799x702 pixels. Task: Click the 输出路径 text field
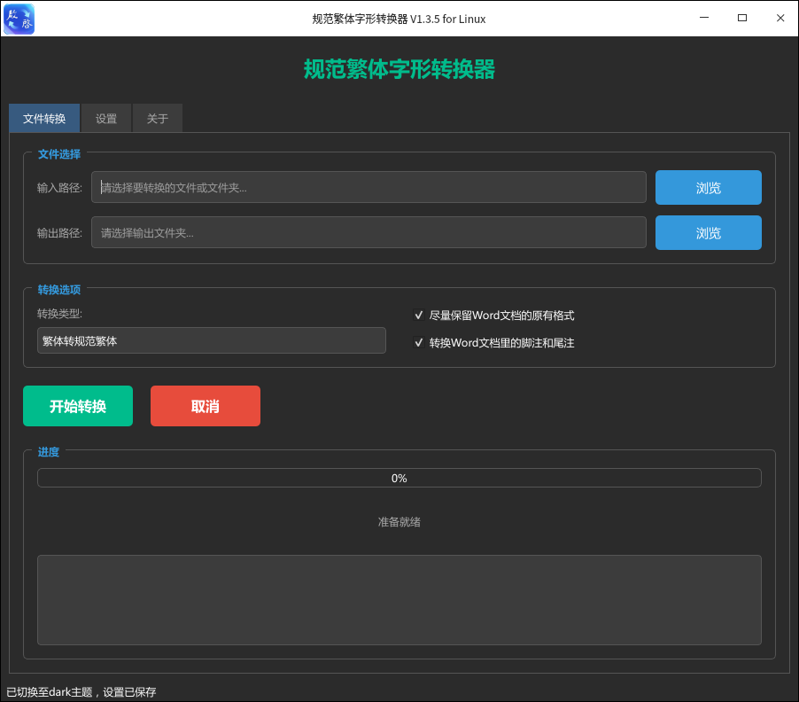[368, 232]
